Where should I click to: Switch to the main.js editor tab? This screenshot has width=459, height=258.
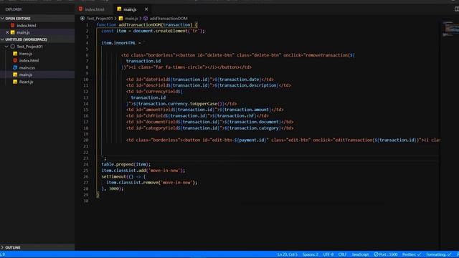pos(129,9)
